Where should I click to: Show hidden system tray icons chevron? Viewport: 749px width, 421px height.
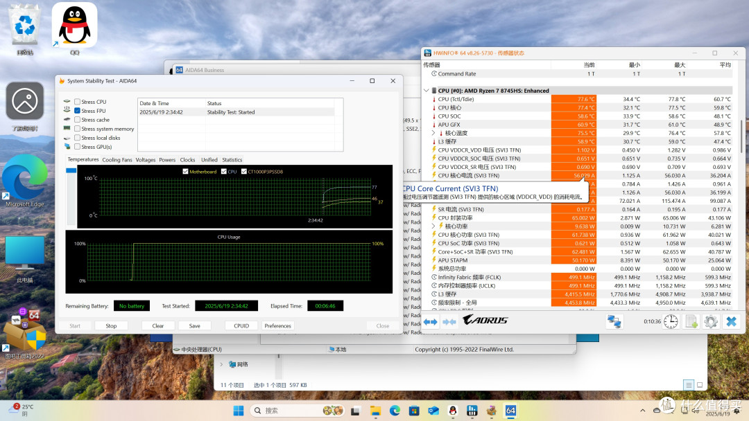(x=642, y=411)
